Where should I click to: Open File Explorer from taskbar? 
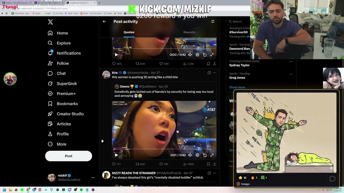(10, 190)
